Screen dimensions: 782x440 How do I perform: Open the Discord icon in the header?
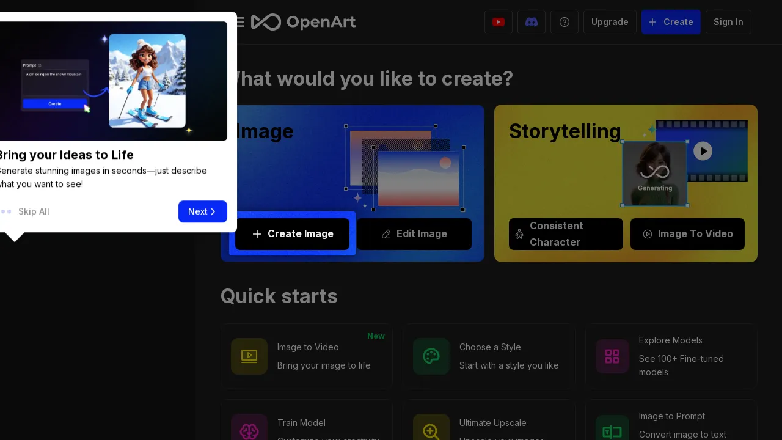click(532, 22)
